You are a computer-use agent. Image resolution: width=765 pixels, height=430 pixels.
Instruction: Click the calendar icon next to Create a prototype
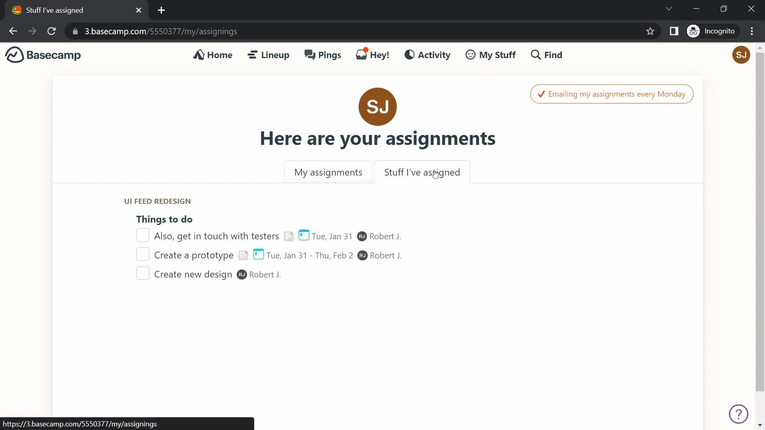(x=258, y=255)
